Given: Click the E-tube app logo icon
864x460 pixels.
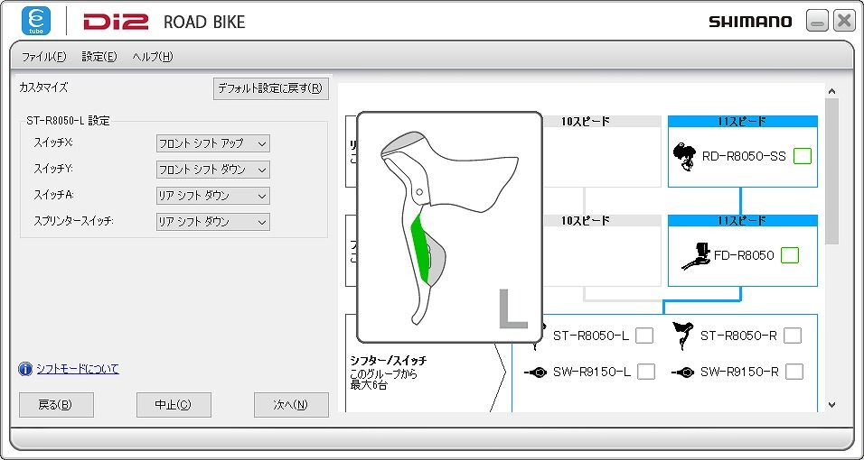Looking at the screenshot, I should click(36, 21).
